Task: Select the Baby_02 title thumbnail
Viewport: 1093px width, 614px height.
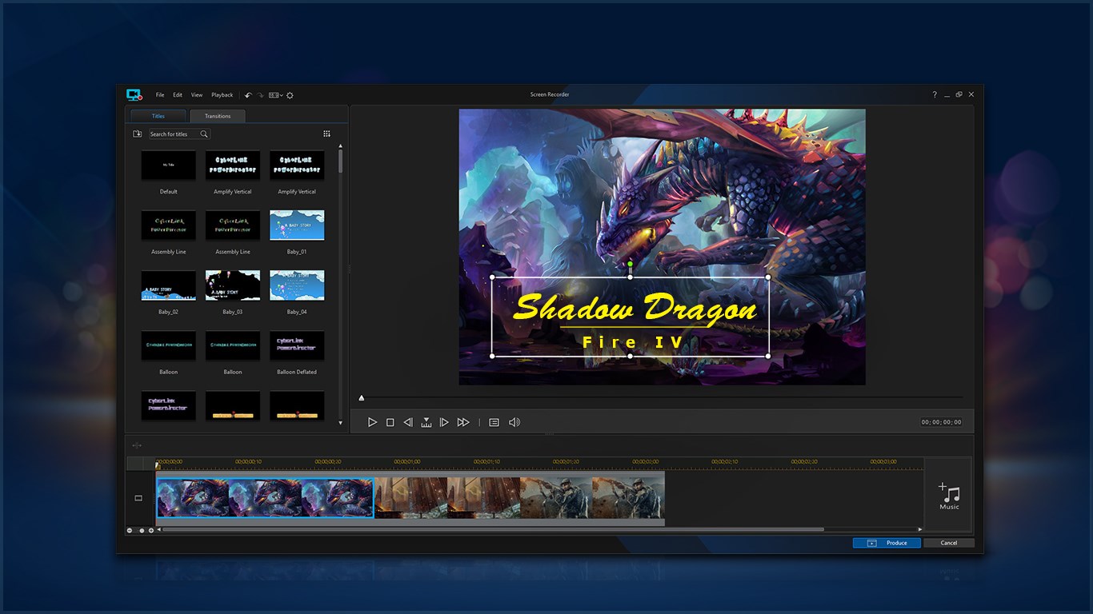Action: (x=168, y=285)
